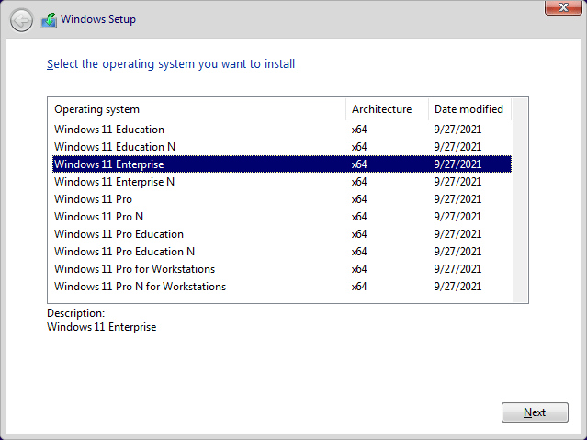Pick Windows 11 Pro Education N
Viewport: 587px width, 440px height.
click(x=281, y=252)
